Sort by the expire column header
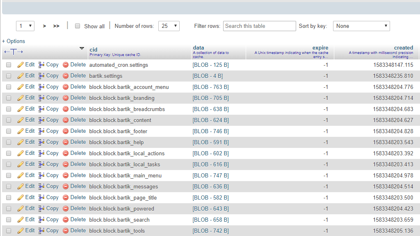This screenshot has width=420, height=236. [x=320, y=48]
